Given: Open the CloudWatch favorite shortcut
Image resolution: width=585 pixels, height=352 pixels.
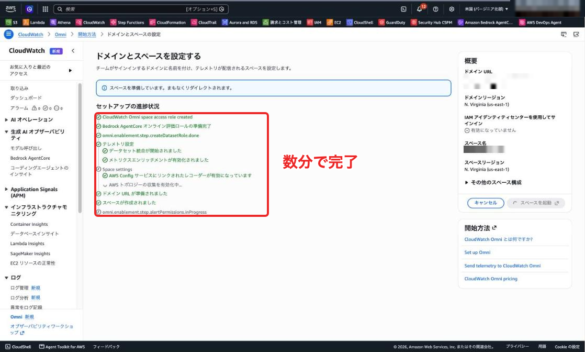Looking at the screenshot, I should (x=91, y=23).
